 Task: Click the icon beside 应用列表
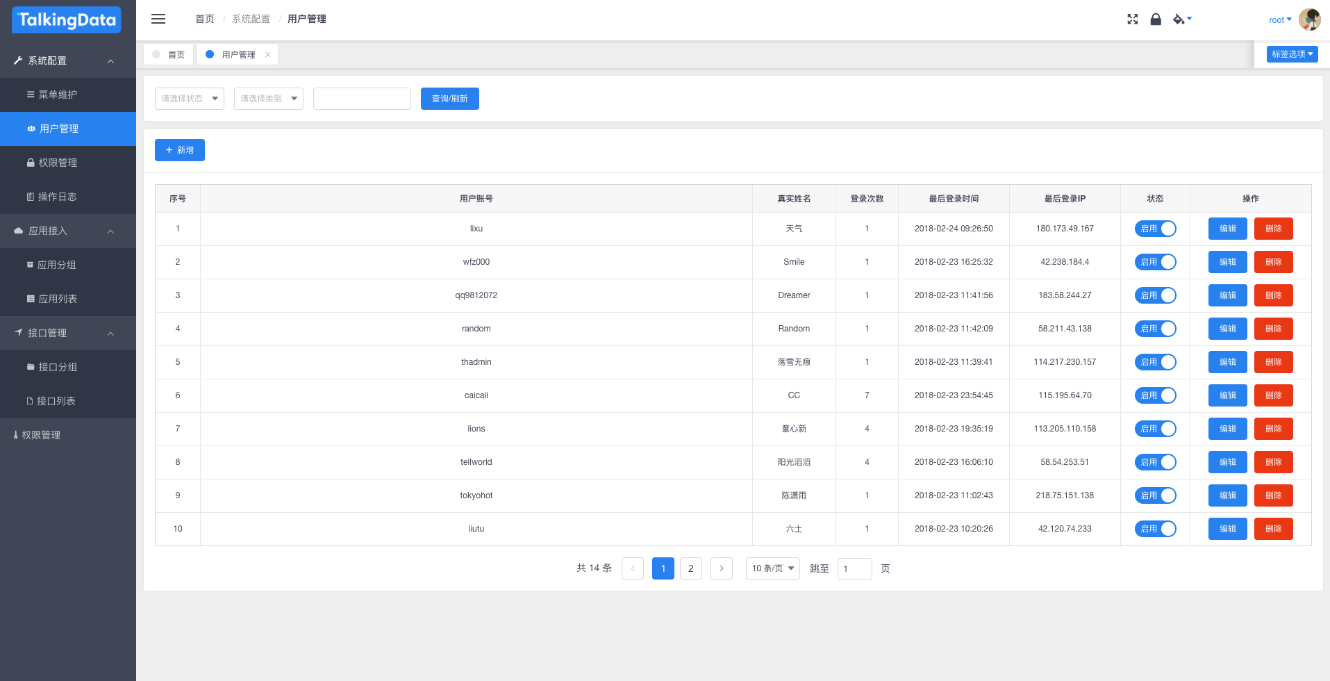click(x=31, y=299)
